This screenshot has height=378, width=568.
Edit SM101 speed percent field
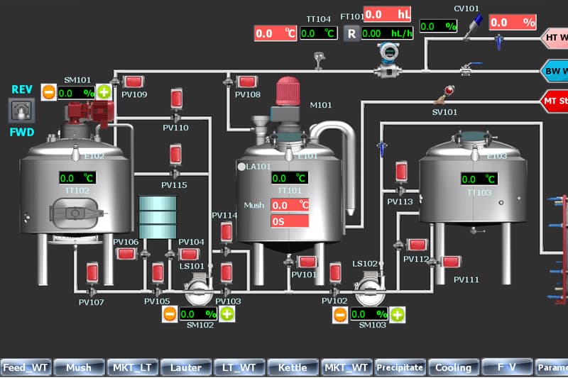[x=77, y=94]
